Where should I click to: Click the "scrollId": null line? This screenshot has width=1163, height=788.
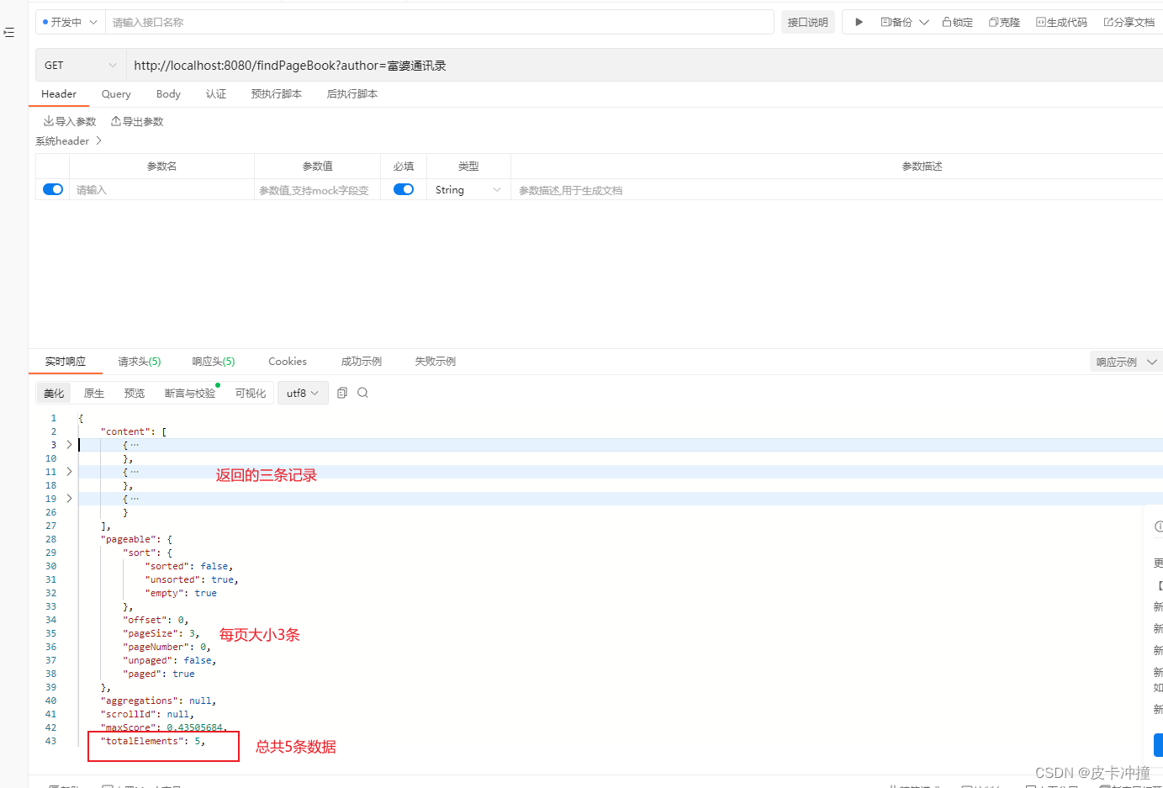(x=147, y=714)
